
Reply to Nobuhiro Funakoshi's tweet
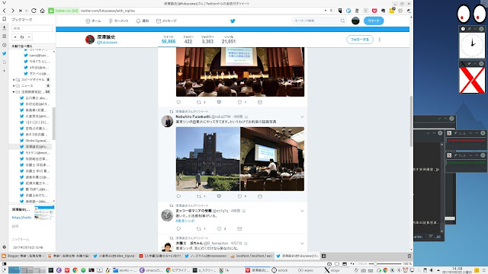coord(178,196)
